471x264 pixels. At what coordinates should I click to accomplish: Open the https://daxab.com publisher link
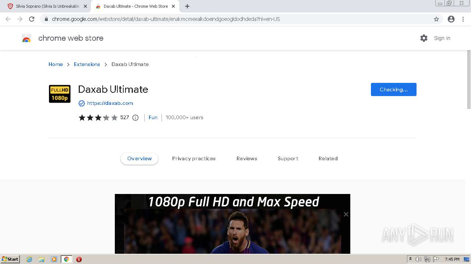(x=110, y=103)
